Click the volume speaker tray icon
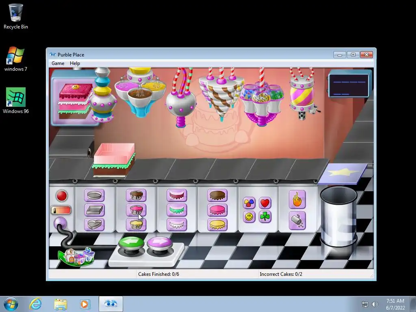 click(375, 304)
